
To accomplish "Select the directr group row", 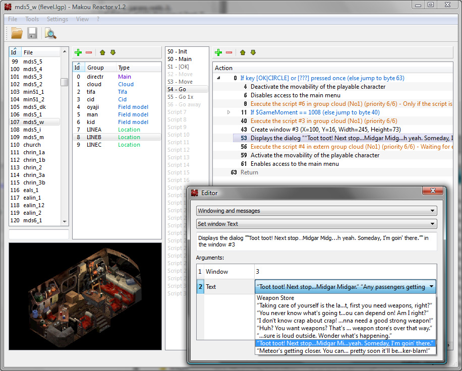I will point(117,77).
